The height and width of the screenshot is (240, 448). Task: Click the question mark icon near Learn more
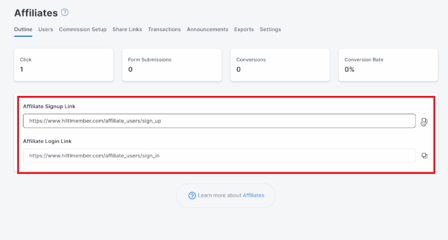click(x=192, y=196)
